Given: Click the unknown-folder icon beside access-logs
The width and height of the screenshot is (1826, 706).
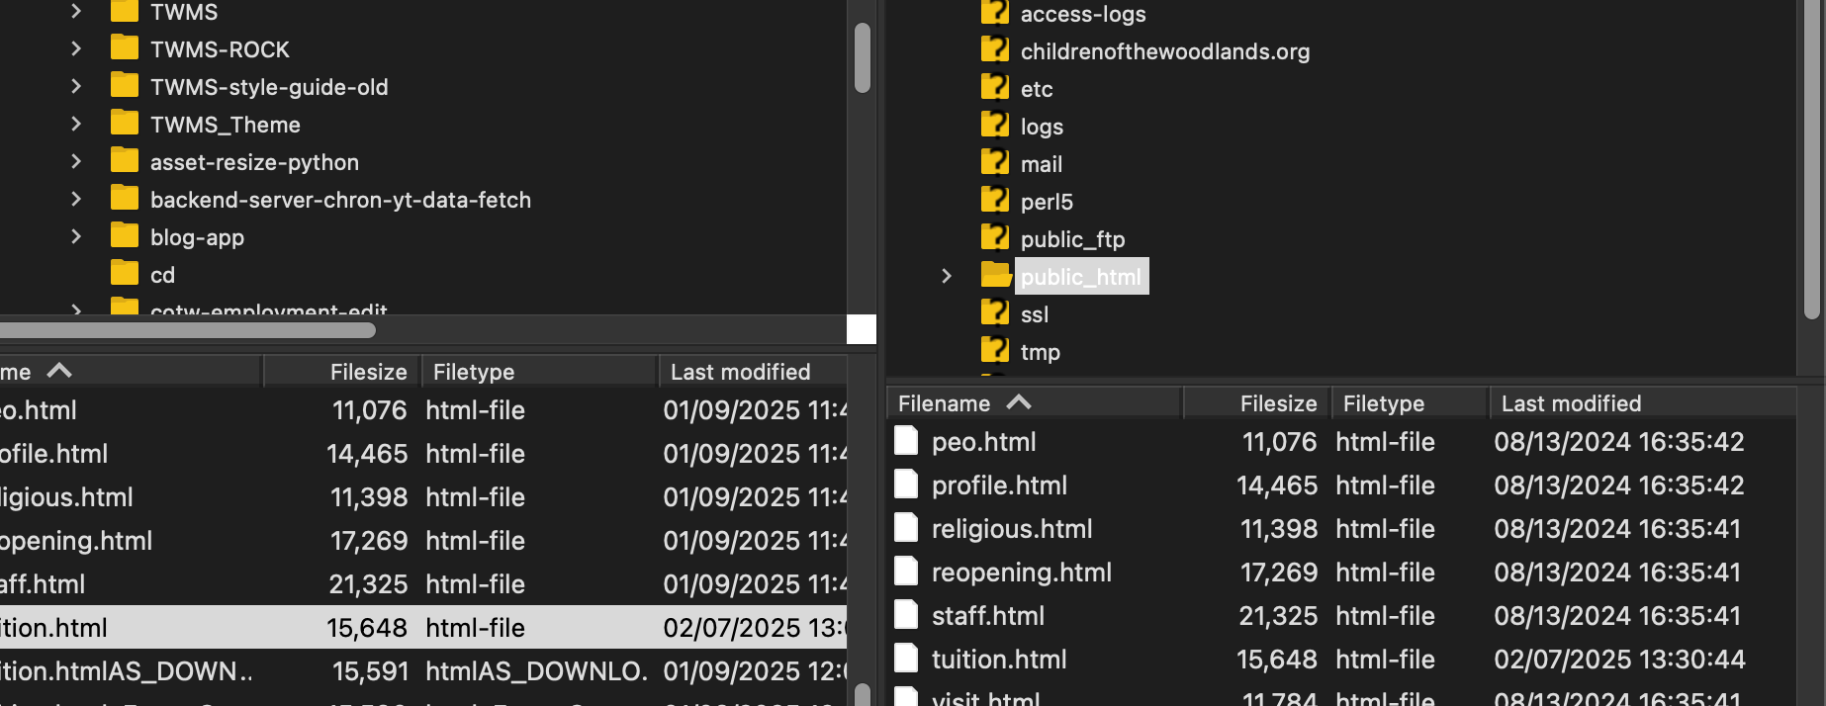Looking at the screenshot, I should pos(994,13).
